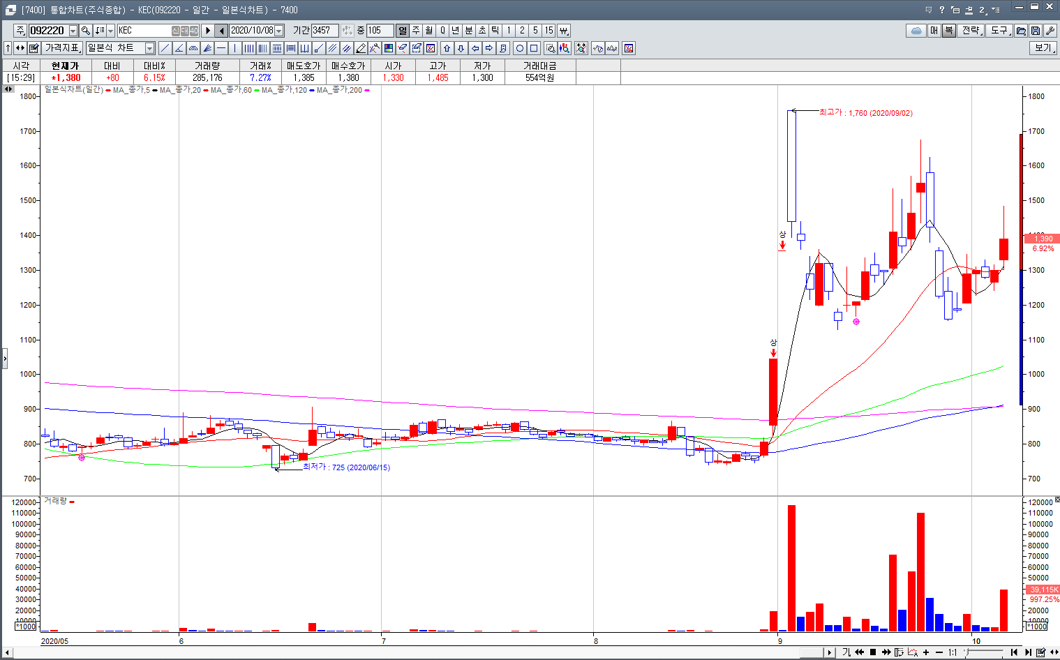Viewport: 1060px width, 660px height.
Task: Click the zoom area magnifier tool
Action: pos(551,48)
